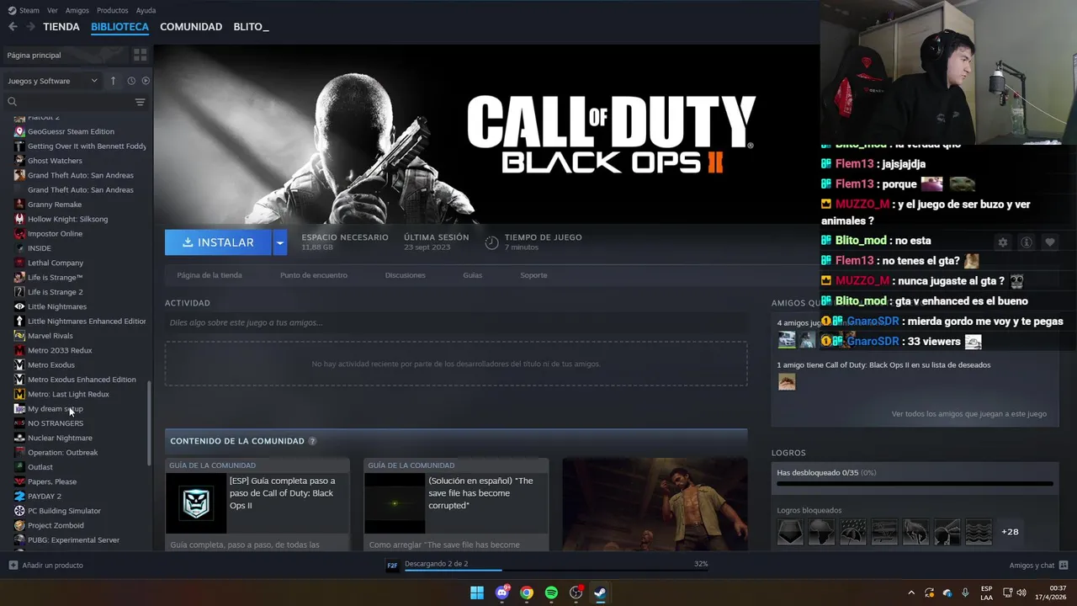Open the taskbar clock and date
1077x606 pixels.
coord(1050,593)
